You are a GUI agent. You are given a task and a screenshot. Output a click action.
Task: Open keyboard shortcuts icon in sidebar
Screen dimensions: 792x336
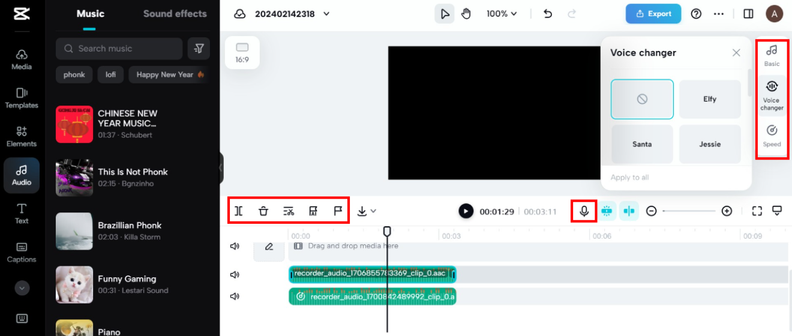22,318
